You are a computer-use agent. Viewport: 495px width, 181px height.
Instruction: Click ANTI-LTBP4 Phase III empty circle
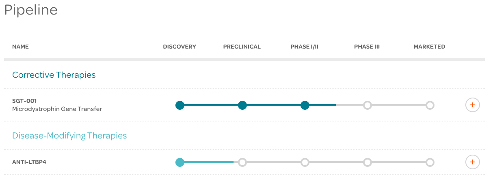367,162
